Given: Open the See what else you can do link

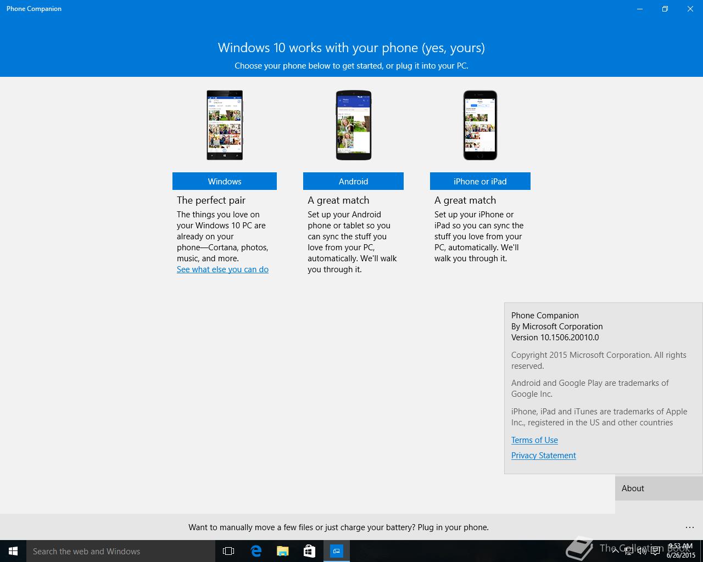Looking at the screenshot, I should [x=222, y=269].
